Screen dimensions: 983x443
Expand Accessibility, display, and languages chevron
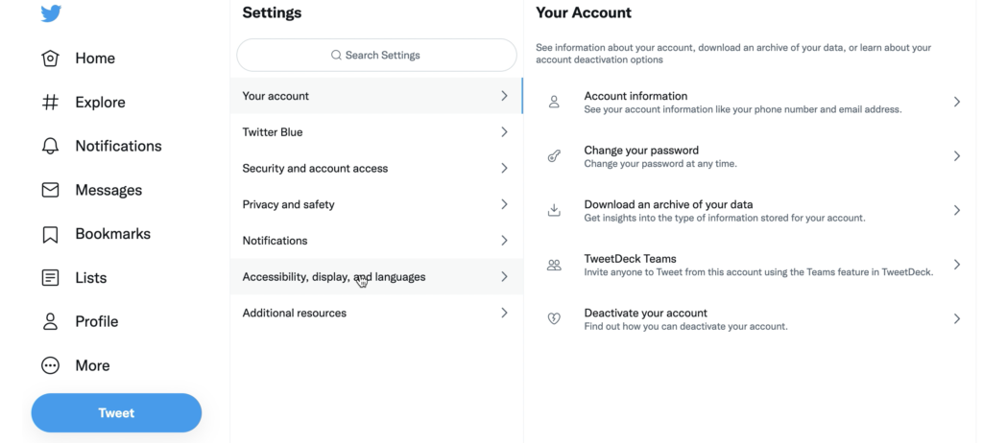tap(504, 276)
